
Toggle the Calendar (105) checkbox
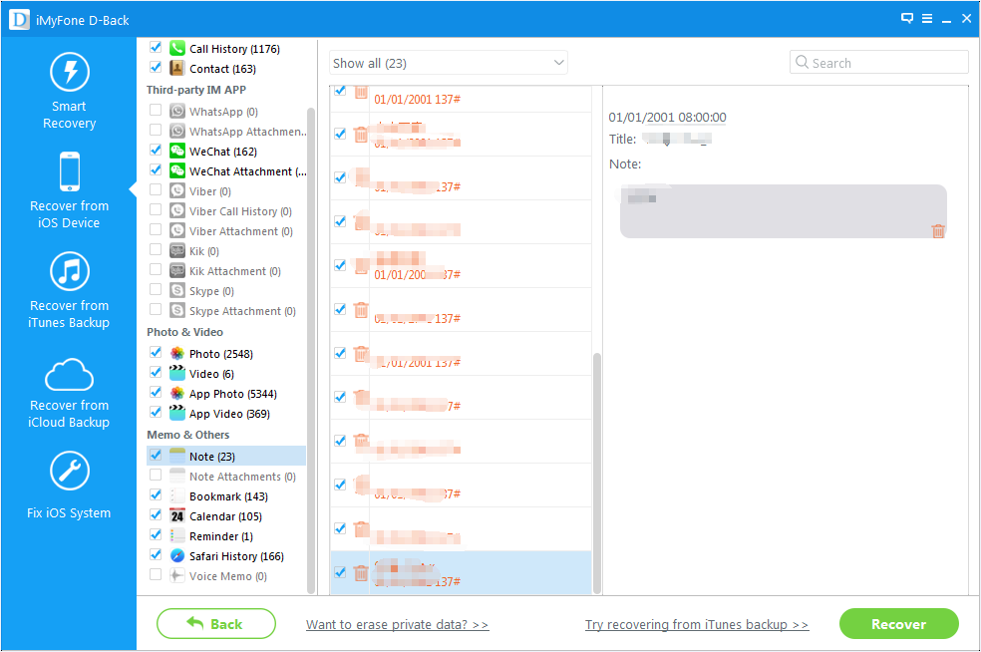point(156,515)
